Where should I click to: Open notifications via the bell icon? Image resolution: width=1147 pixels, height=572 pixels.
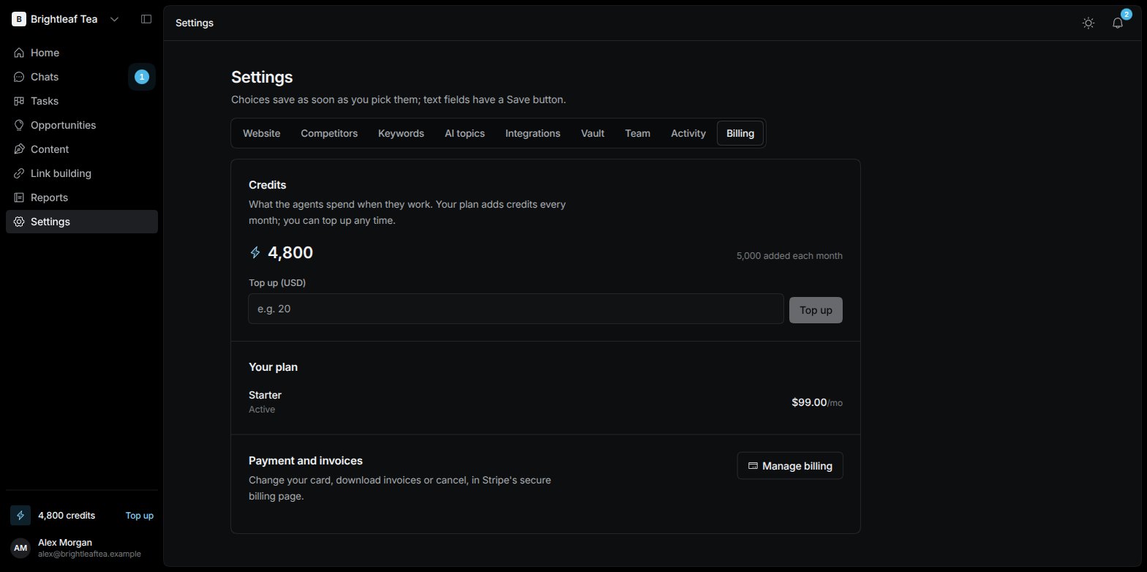coord(1118,23)
